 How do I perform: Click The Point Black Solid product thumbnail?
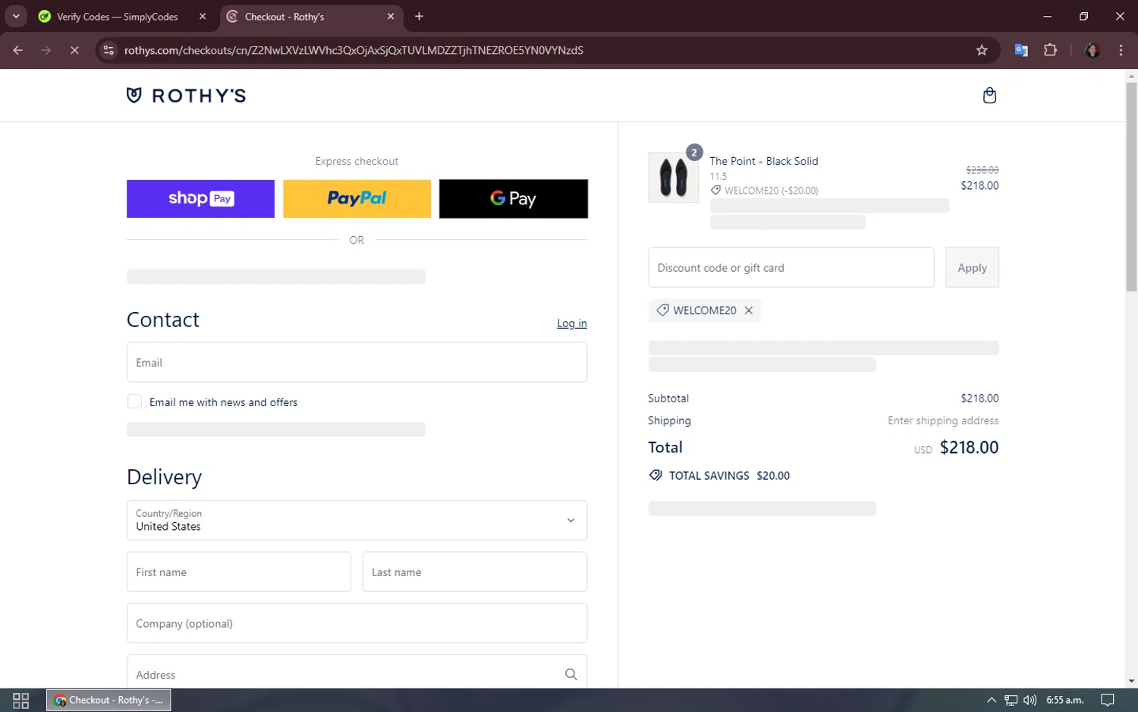(674, 178)
